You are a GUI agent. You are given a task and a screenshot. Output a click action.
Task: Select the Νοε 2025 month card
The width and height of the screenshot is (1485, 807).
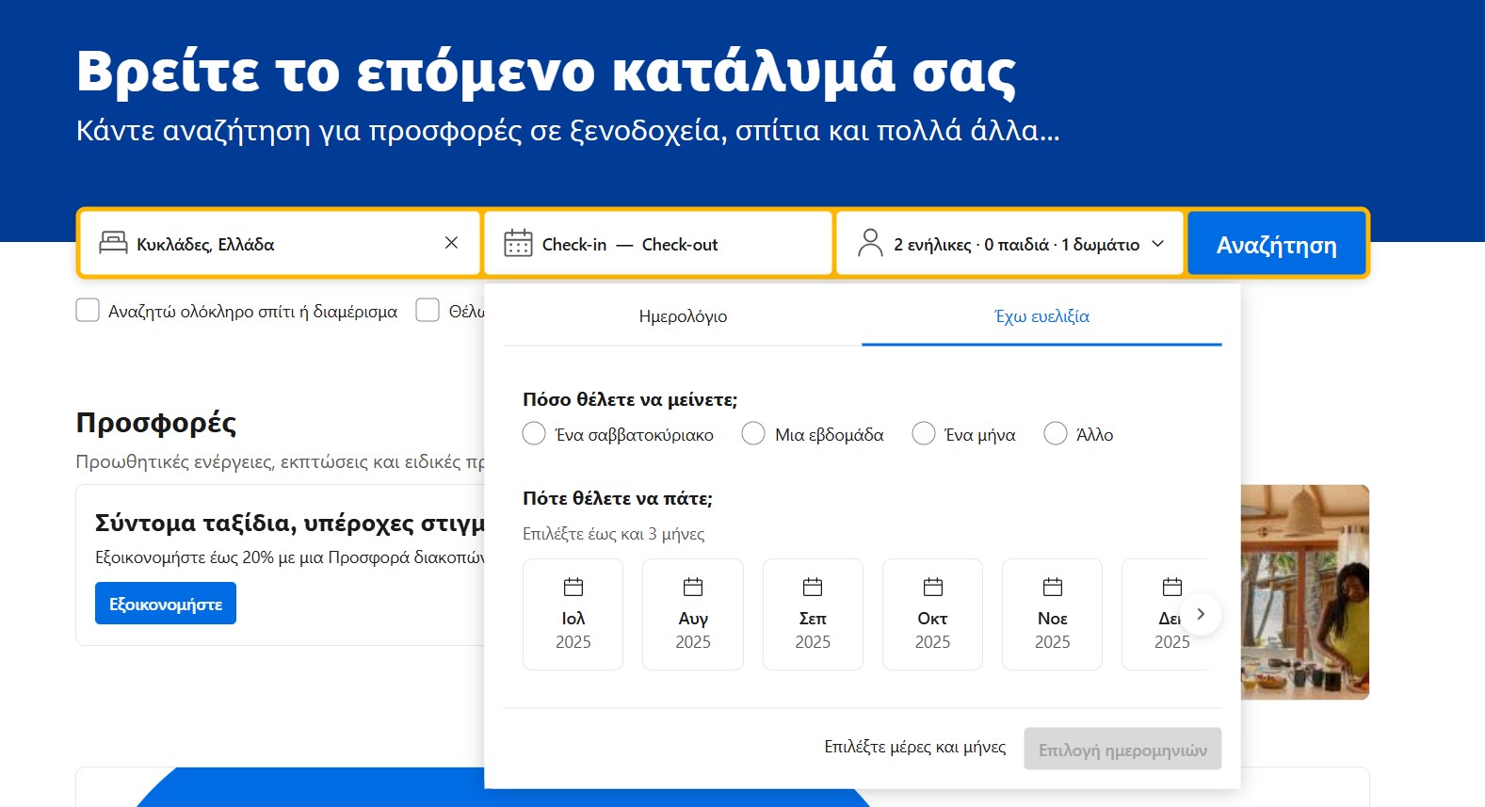click(1052, 614)
